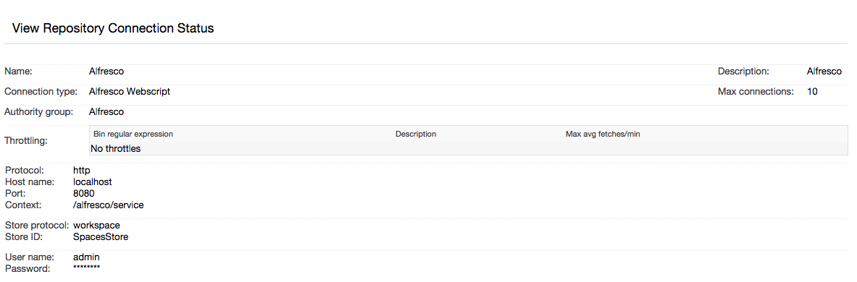This screenshot has width=857, height=282.
Task: Select the Alfresco value beside Authority group
Action: (x=106, y=112)
